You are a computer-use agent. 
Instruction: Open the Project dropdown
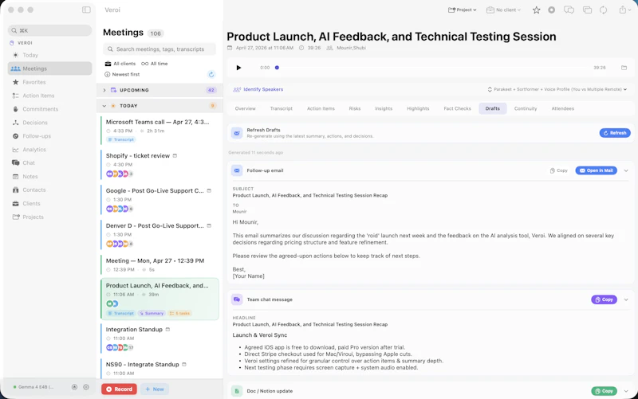[x=463, y=10]
